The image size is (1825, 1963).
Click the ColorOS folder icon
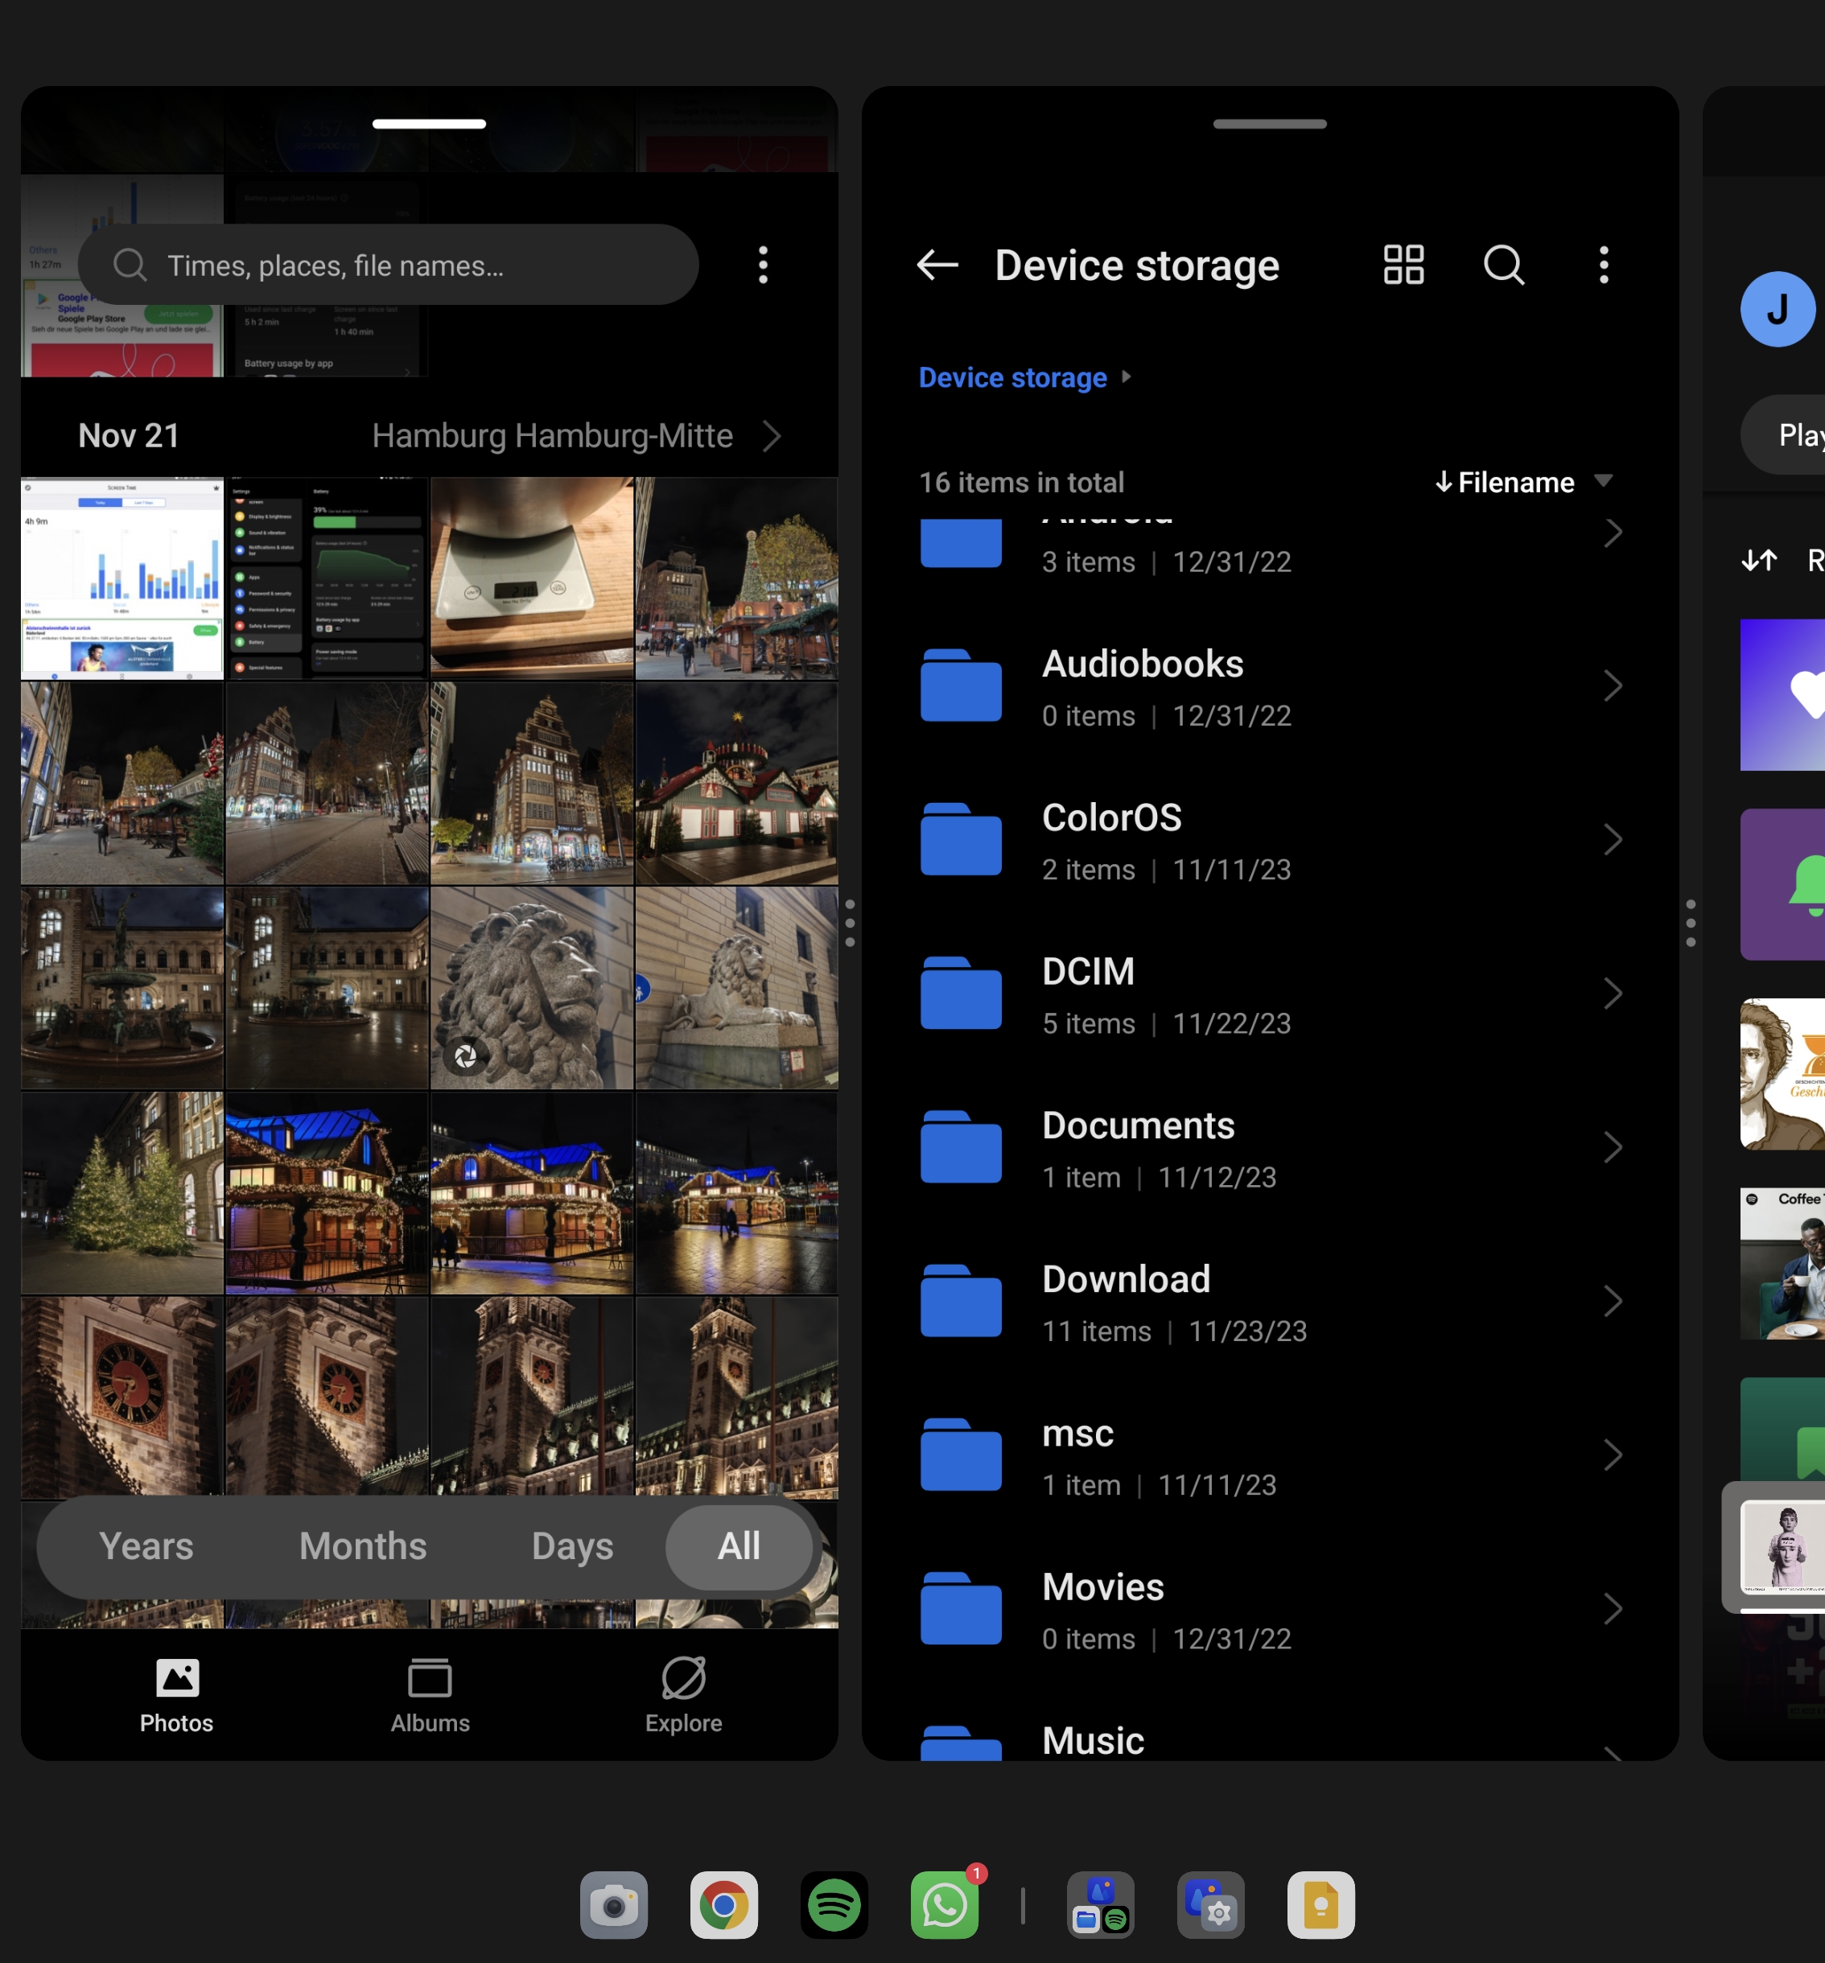[961, 839]
